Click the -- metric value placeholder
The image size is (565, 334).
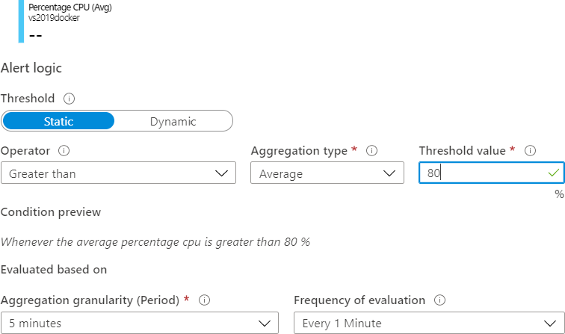click(35, 35)
